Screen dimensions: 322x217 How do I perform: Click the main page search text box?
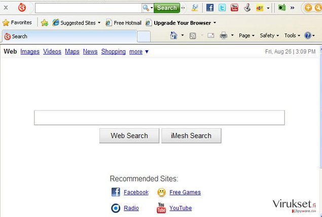click(159, 118)
